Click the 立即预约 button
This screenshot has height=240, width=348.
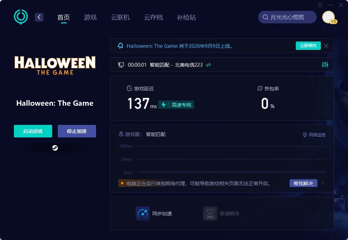308,46
